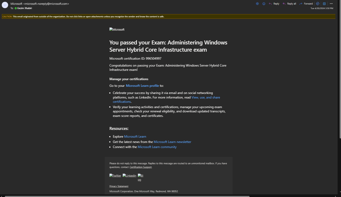The image size is (341, 197).
Task: Click the Manage your certifications heading
Action: pyautogui.click(x=129, y=79)
